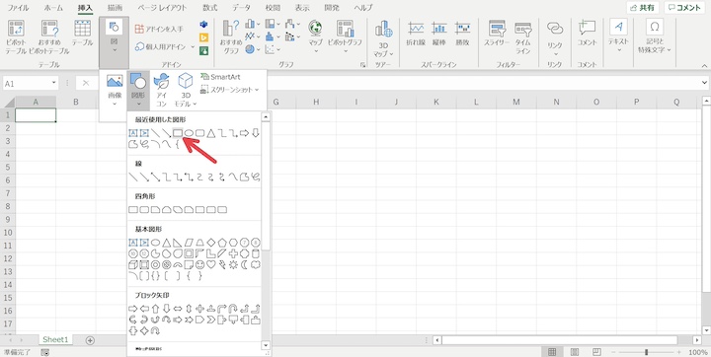Add a Timeline filter
This screenshot has height=357, width=711.
522,37
